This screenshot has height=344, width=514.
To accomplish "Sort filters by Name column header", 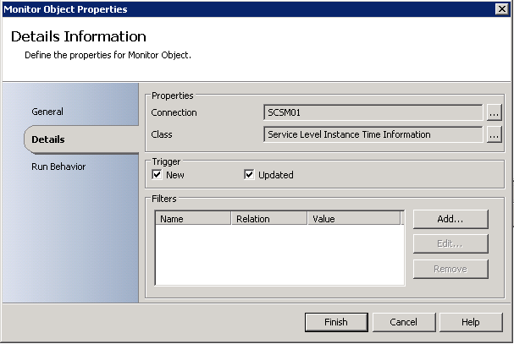I will (193, 219).
